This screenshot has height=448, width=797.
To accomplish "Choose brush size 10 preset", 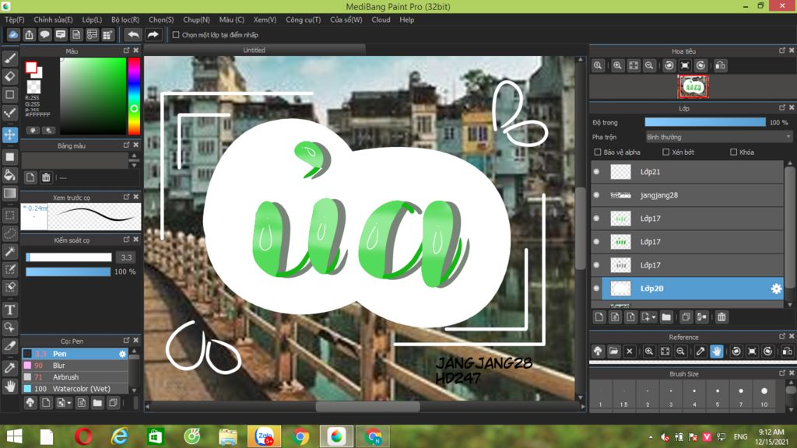I will tap(764, 396).
